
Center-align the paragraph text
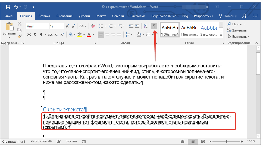click(x=107, y=35)
